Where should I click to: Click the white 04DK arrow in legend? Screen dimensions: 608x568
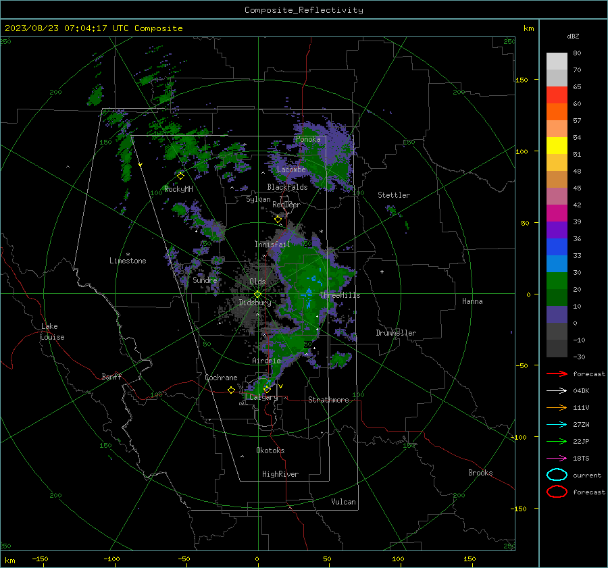557,391
